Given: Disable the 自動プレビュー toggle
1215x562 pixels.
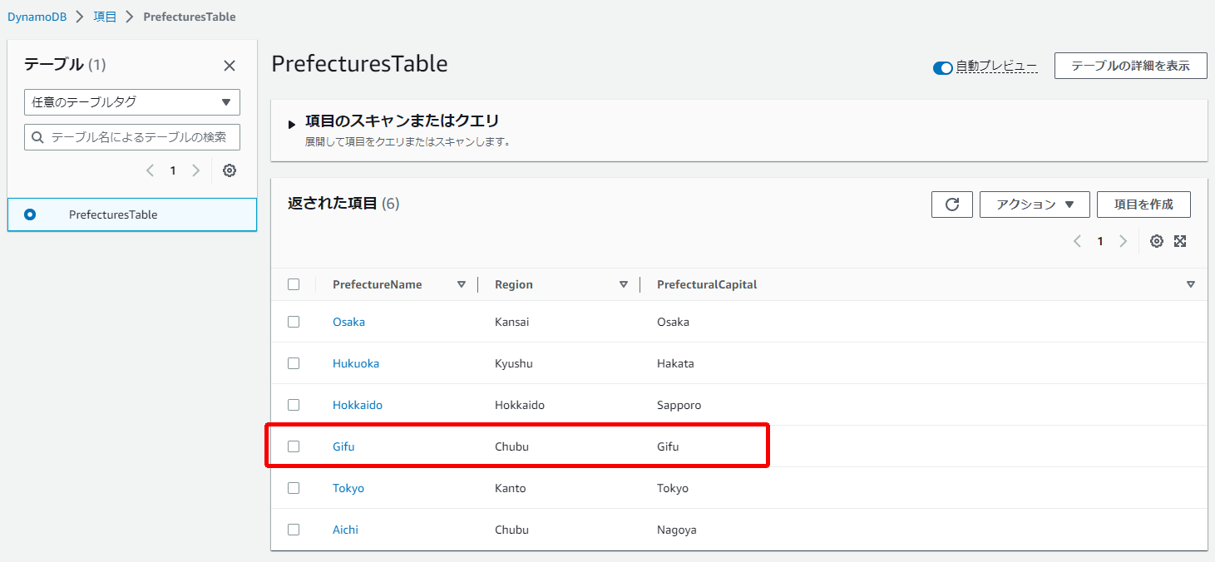Looking at the screenshot, I should coord(942,68).
